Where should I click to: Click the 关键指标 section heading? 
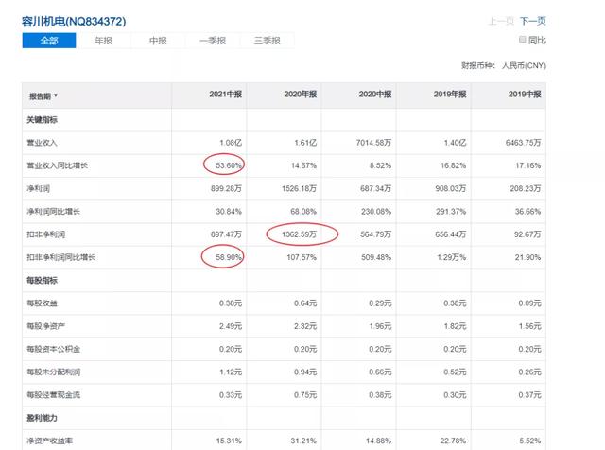click(42, 120)
